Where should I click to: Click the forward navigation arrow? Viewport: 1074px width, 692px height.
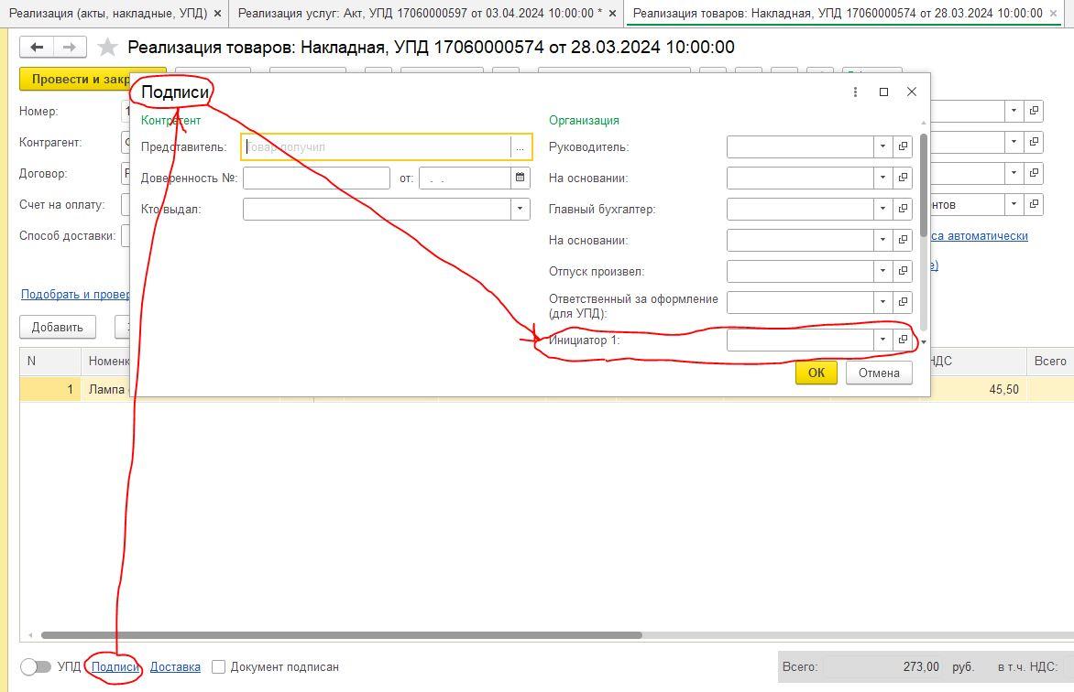(x=71, y=48)
